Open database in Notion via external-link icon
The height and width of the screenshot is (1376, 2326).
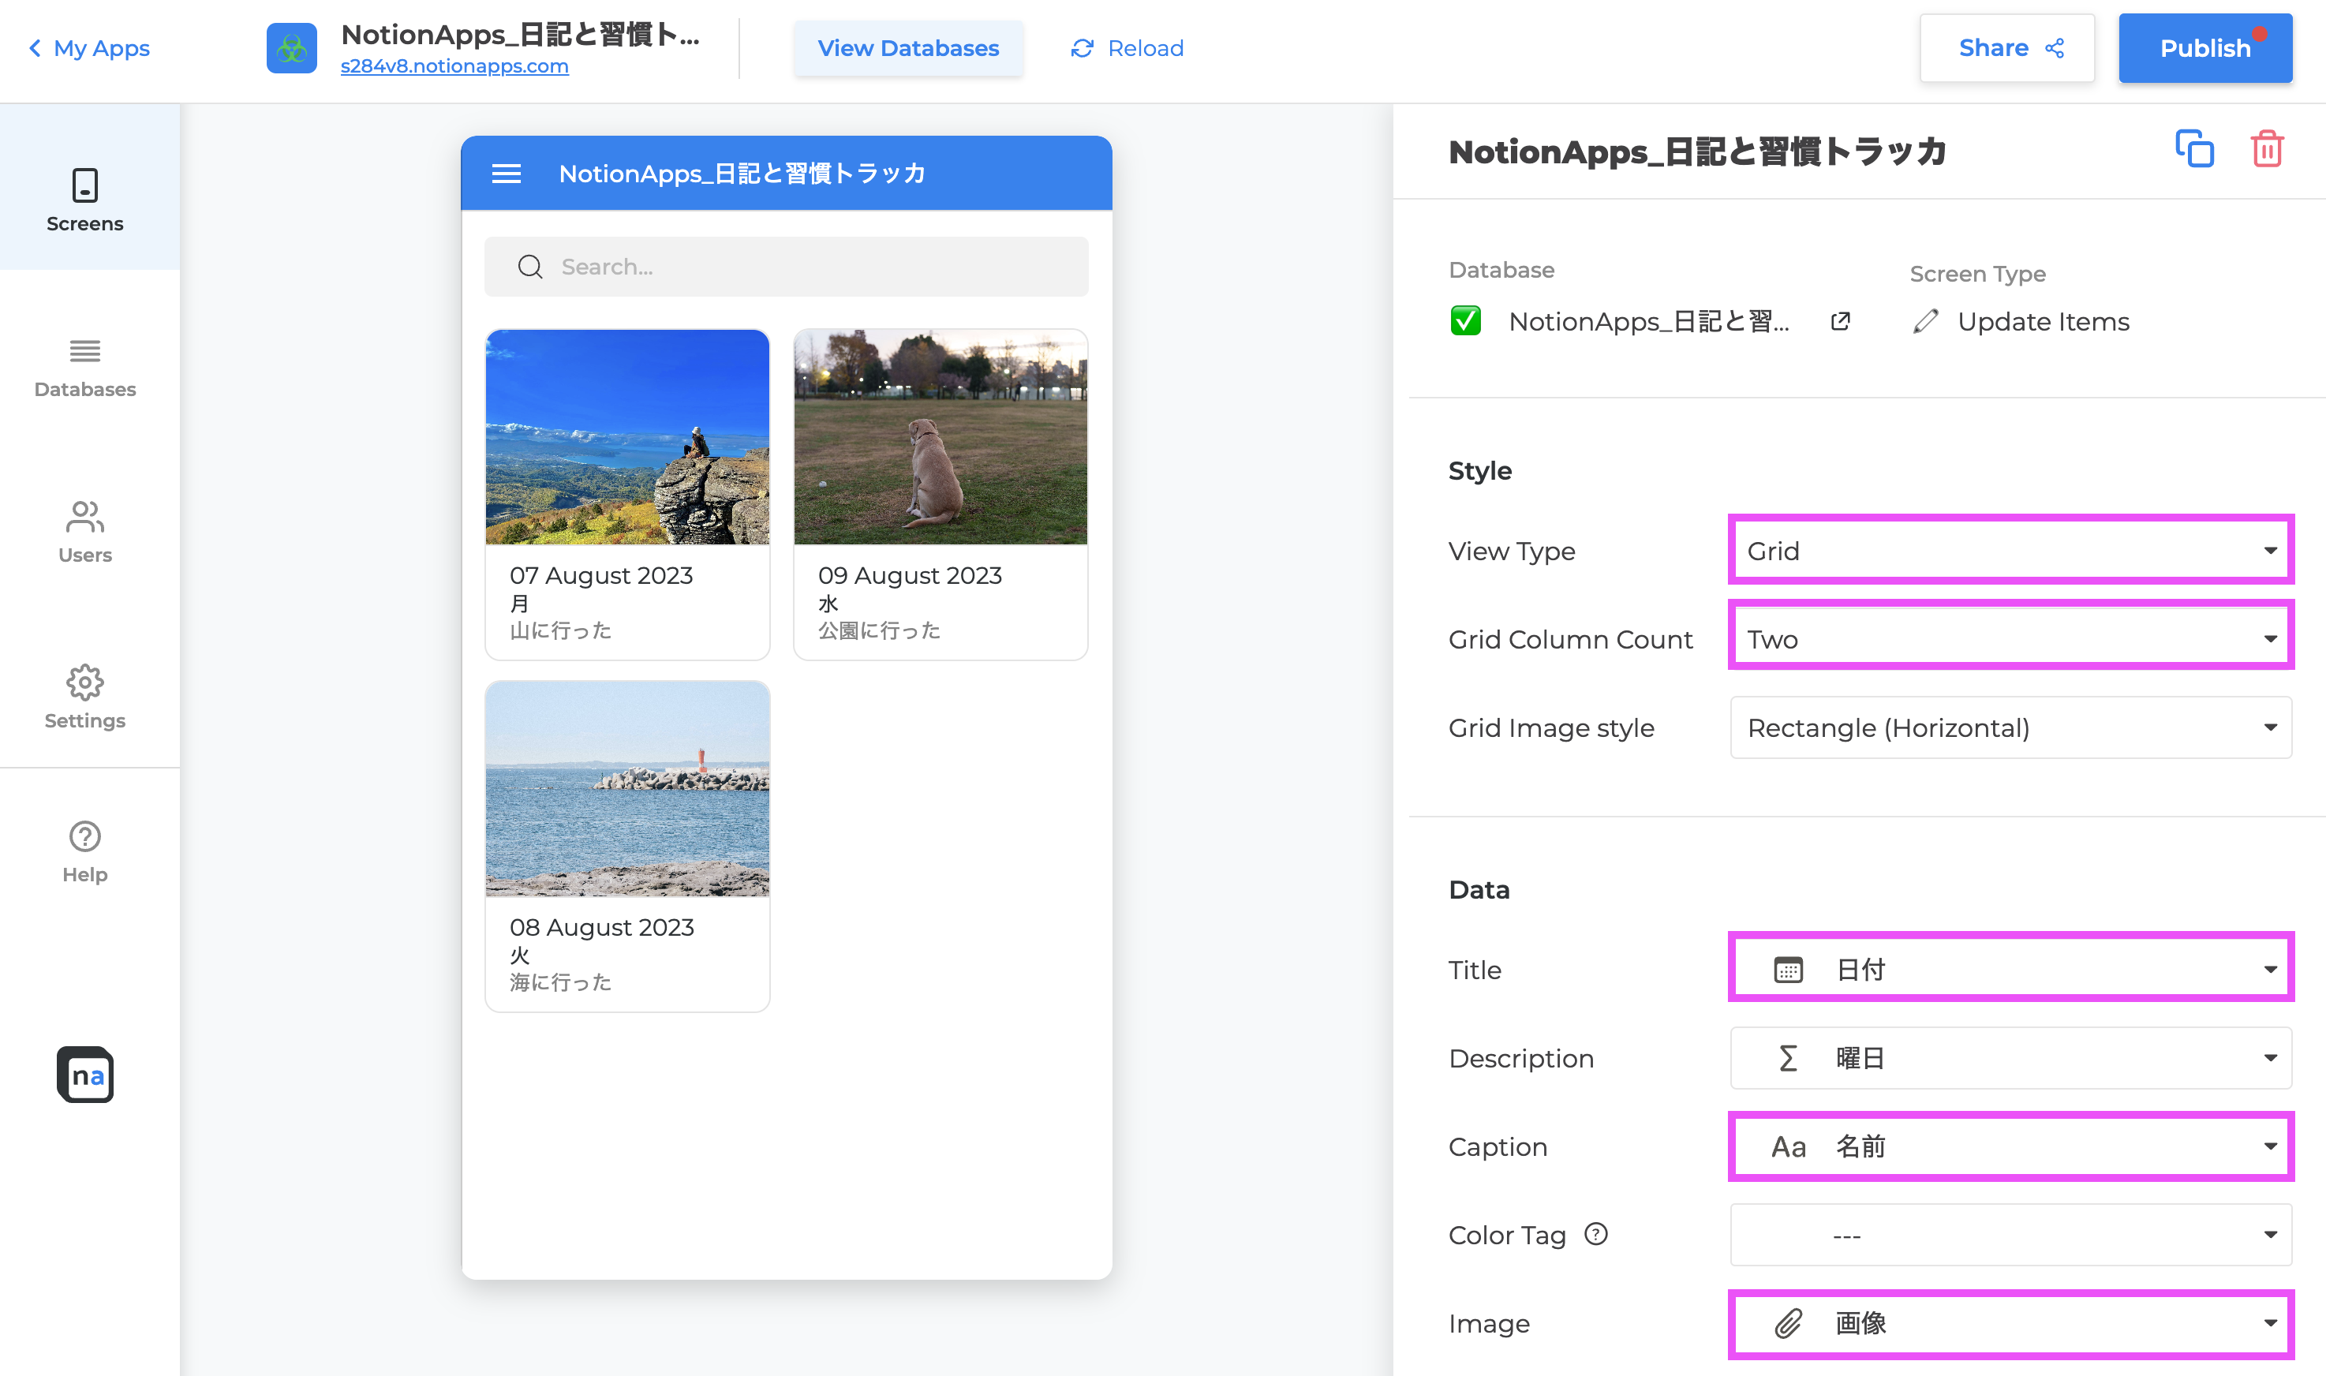click(x=1840, y=321)
